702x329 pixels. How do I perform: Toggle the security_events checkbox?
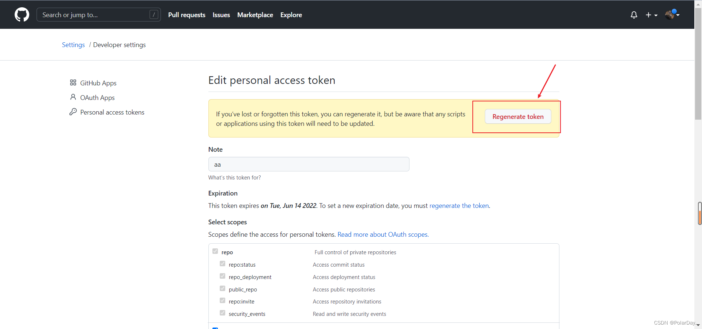[222, 313]
